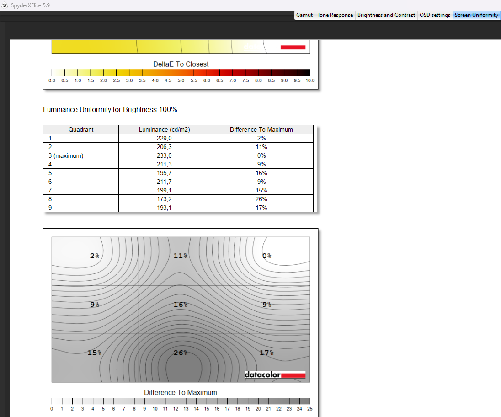Click the red datacolor bar on yellow chart

point(293,47)
